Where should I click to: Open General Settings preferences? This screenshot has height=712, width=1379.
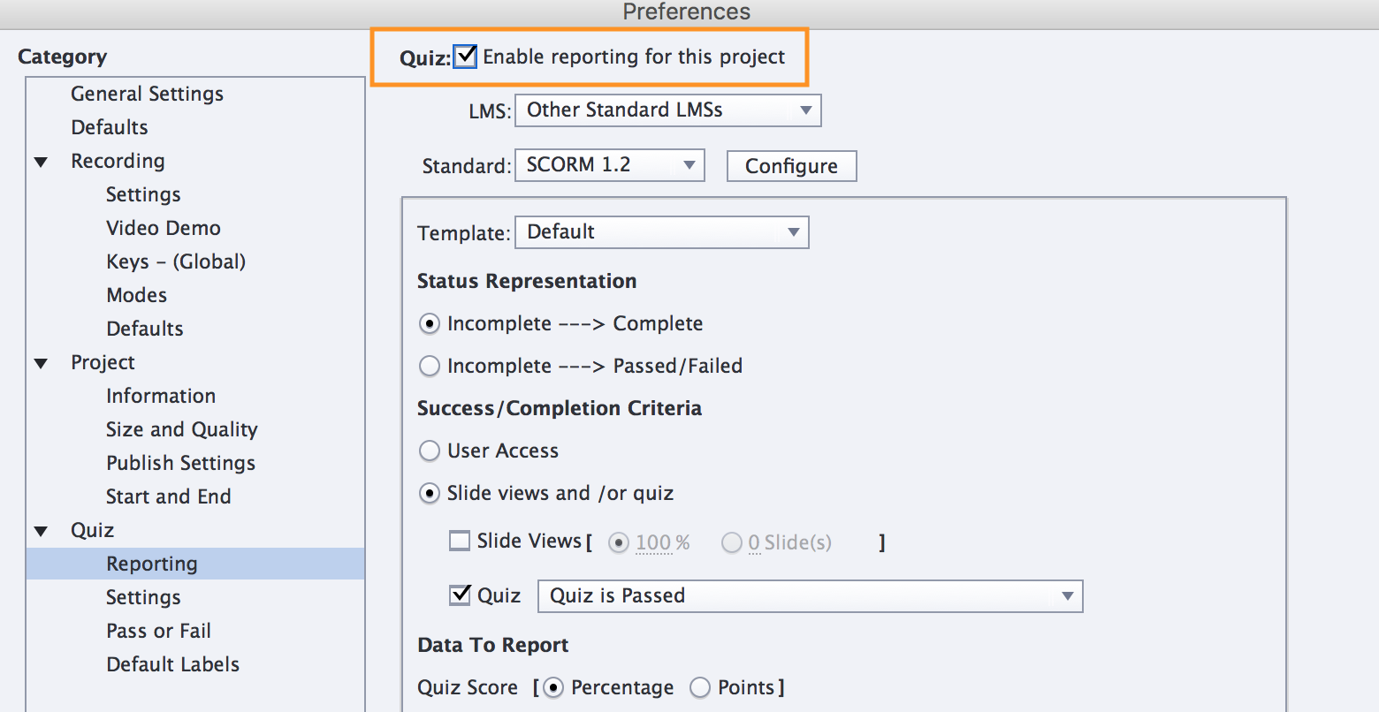tap(147, 94)
